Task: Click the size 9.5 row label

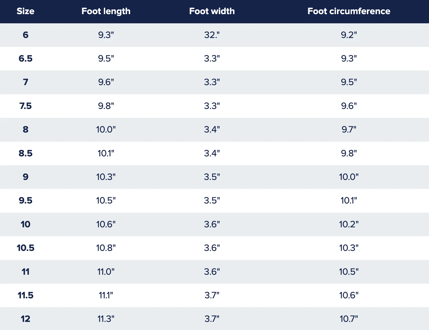Action: click(x=25, y=200)
